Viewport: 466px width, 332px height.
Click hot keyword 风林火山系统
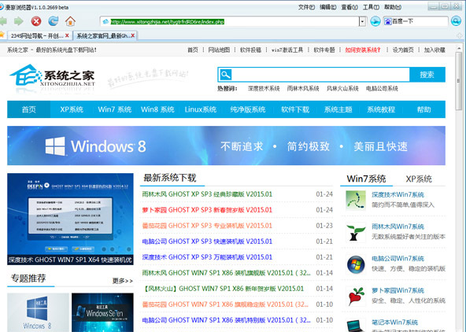(342, 88)
